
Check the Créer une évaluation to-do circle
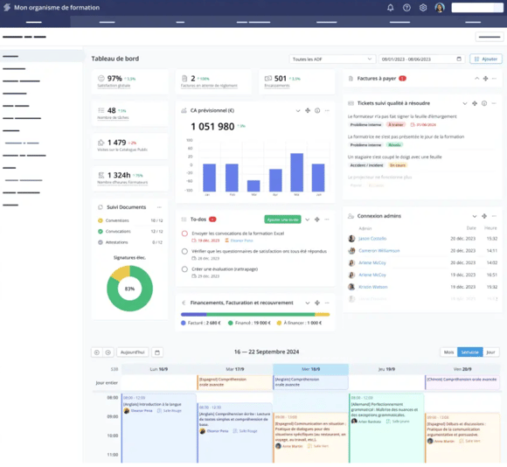point(184,269)
